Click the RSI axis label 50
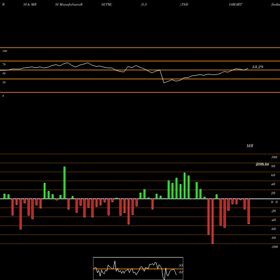Screen dimensions: 280x280 point(4,73)
